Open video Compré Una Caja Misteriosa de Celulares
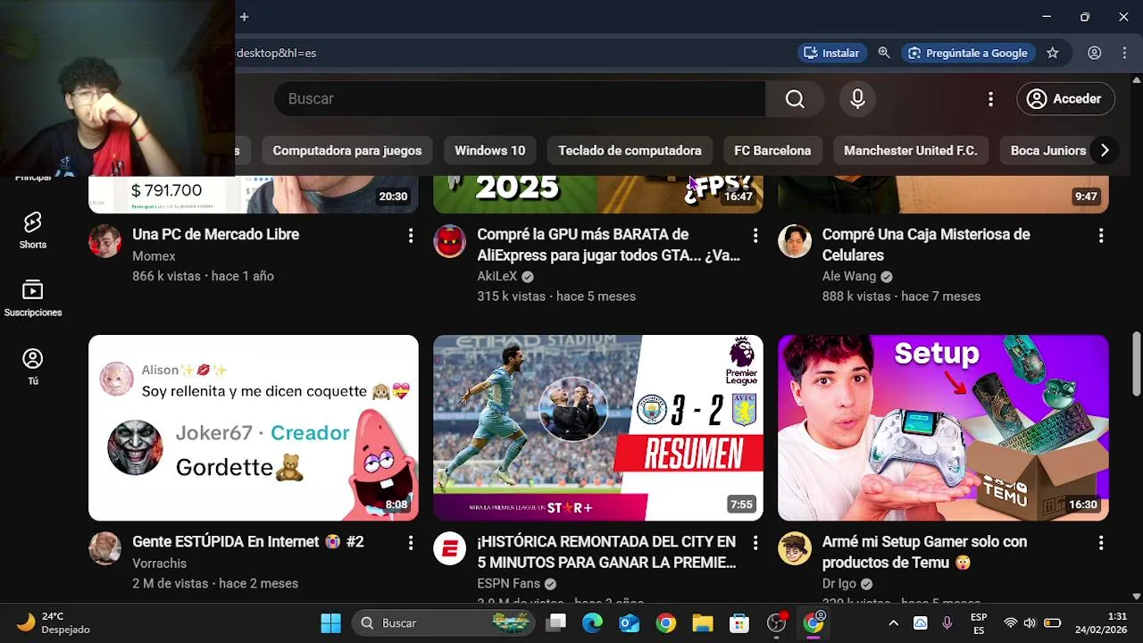Viewport: 1143px width, 643px height. 926,245
